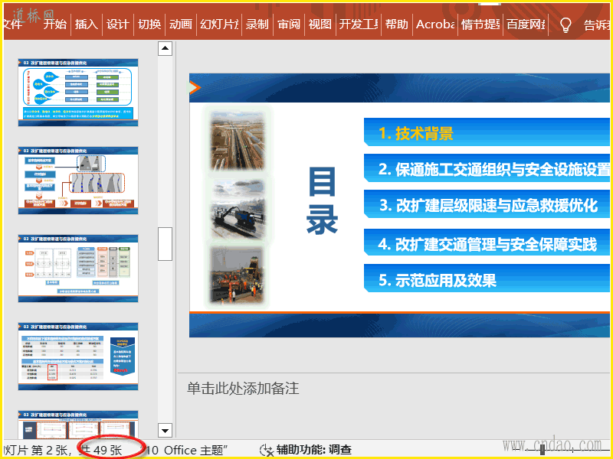Click the slide number status 第 2 张
Viewport: 613px width, 459px height.
click(x=49, y=450)
